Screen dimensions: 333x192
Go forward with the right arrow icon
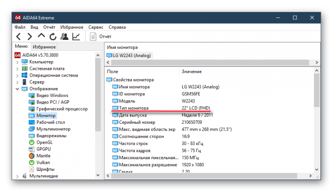coord(30,37)
